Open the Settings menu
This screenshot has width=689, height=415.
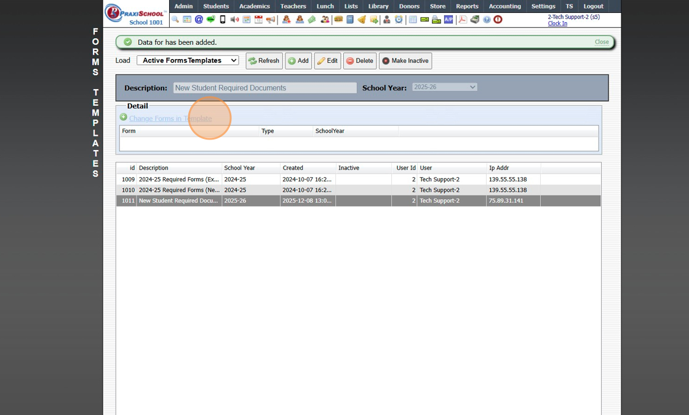tap(543, 6)
